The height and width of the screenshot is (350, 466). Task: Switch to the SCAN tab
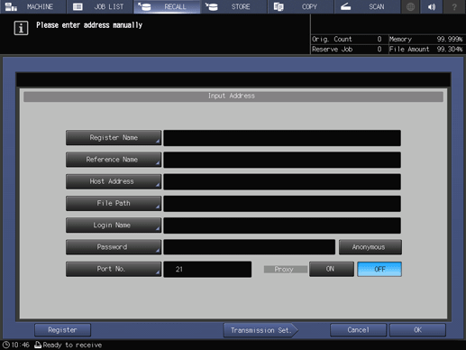tap(368, 6)
